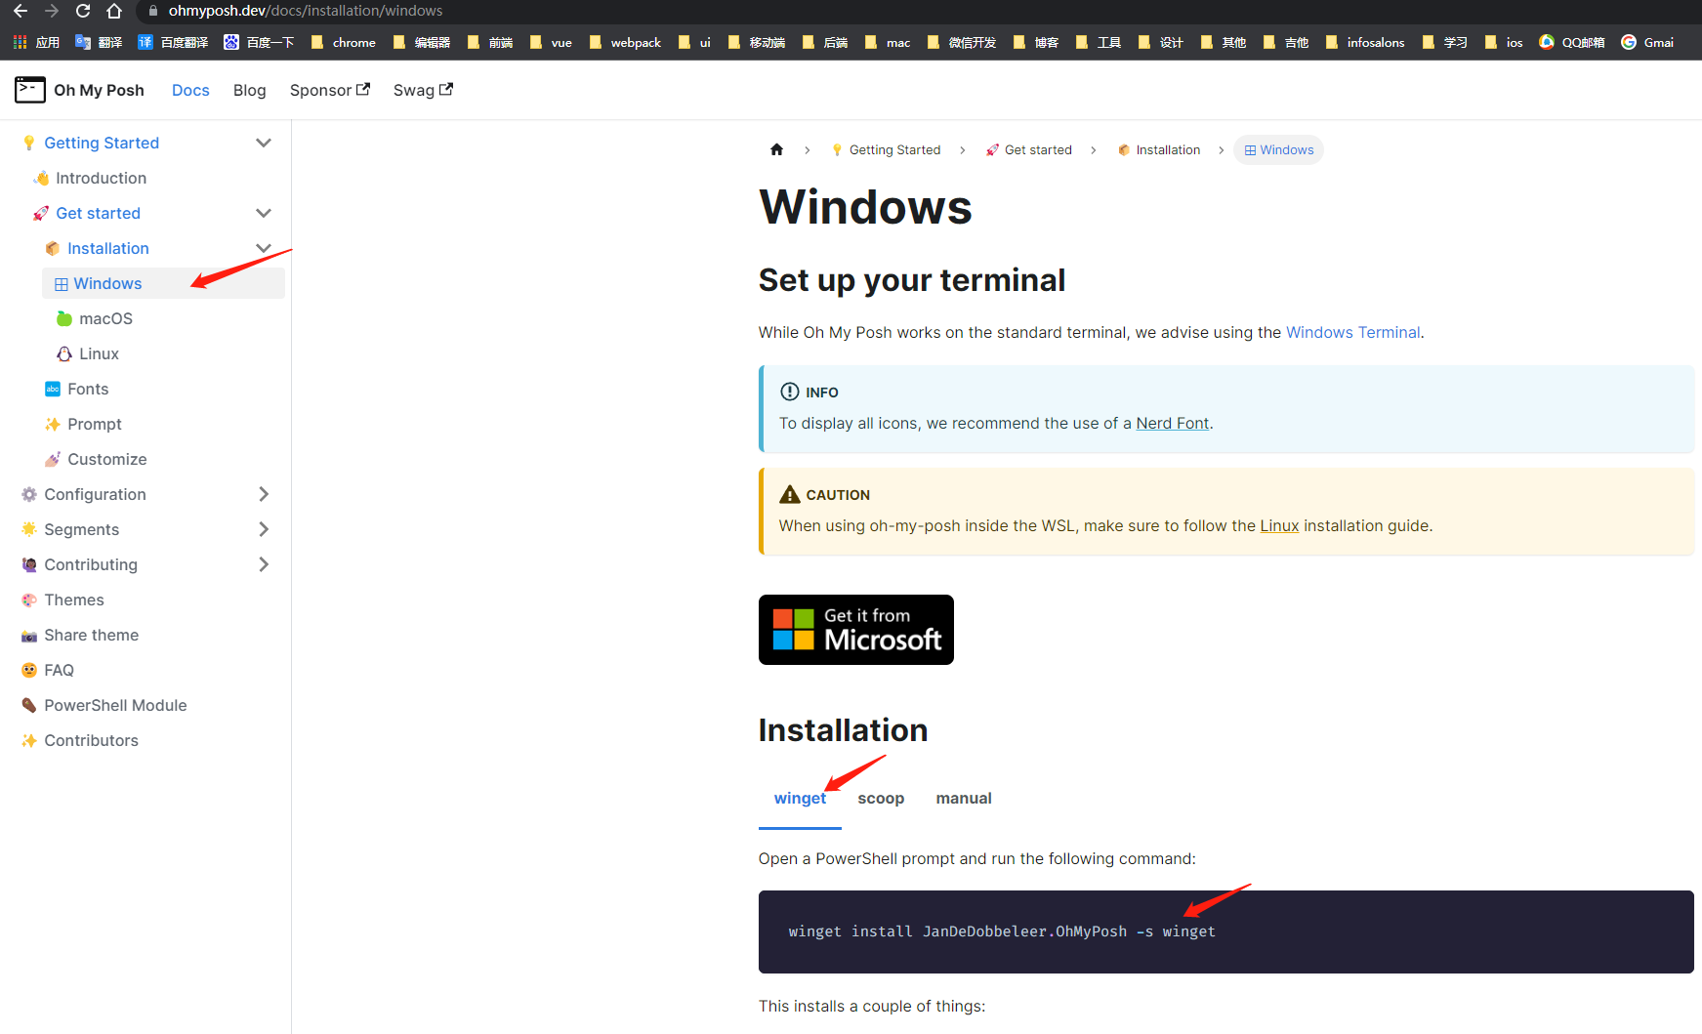The height and width of the screenshot is (1034, 1702).
Task: Open the Blog page in navbar
Action: pos(249,90)
